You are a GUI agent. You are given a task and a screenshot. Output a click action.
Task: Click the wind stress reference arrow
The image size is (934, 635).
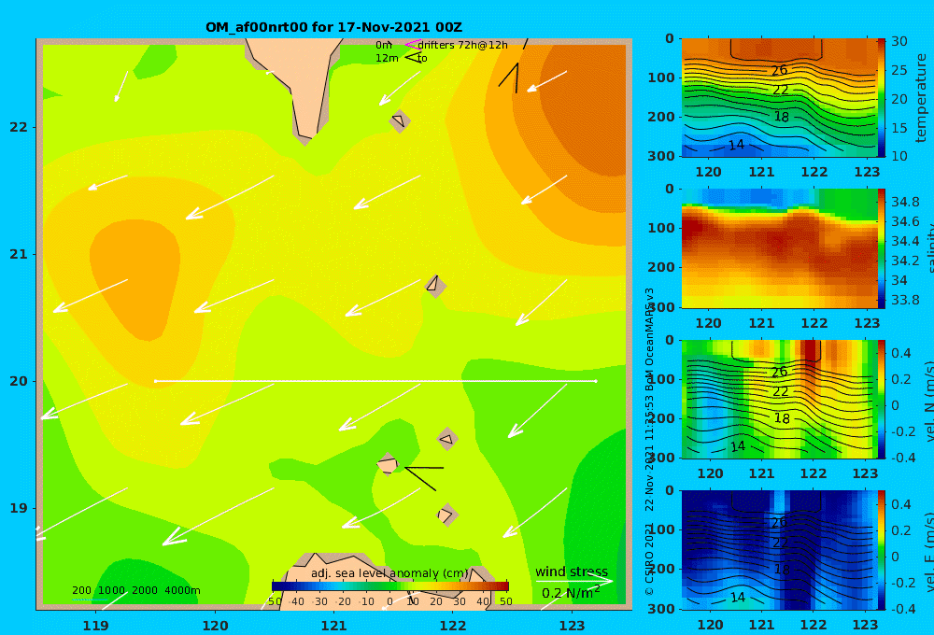tap(574, 581)
